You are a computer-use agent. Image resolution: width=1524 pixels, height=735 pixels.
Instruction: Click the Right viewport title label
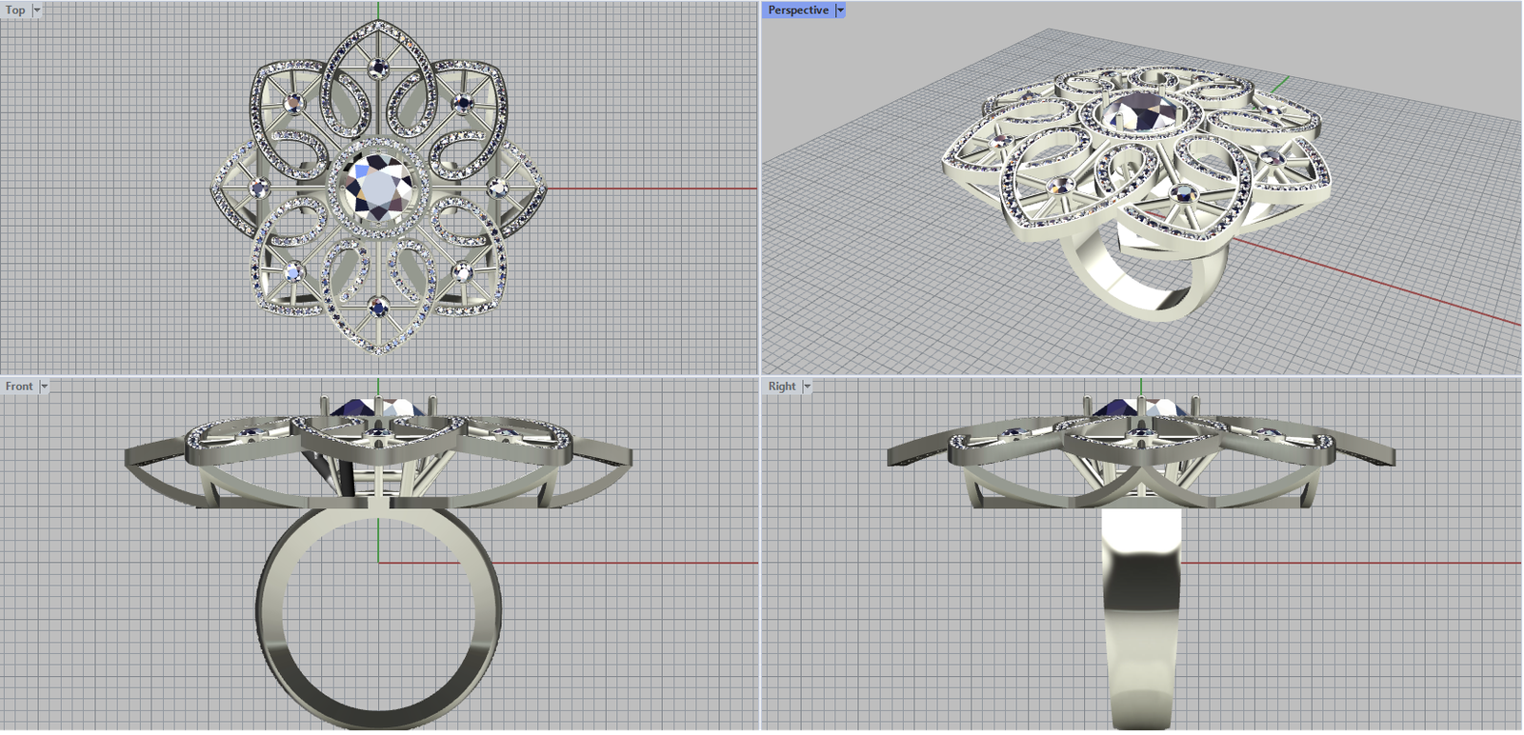click(x=781, y=387)
